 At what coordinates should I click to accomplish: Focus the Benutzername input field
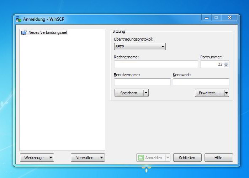point(142,82)
